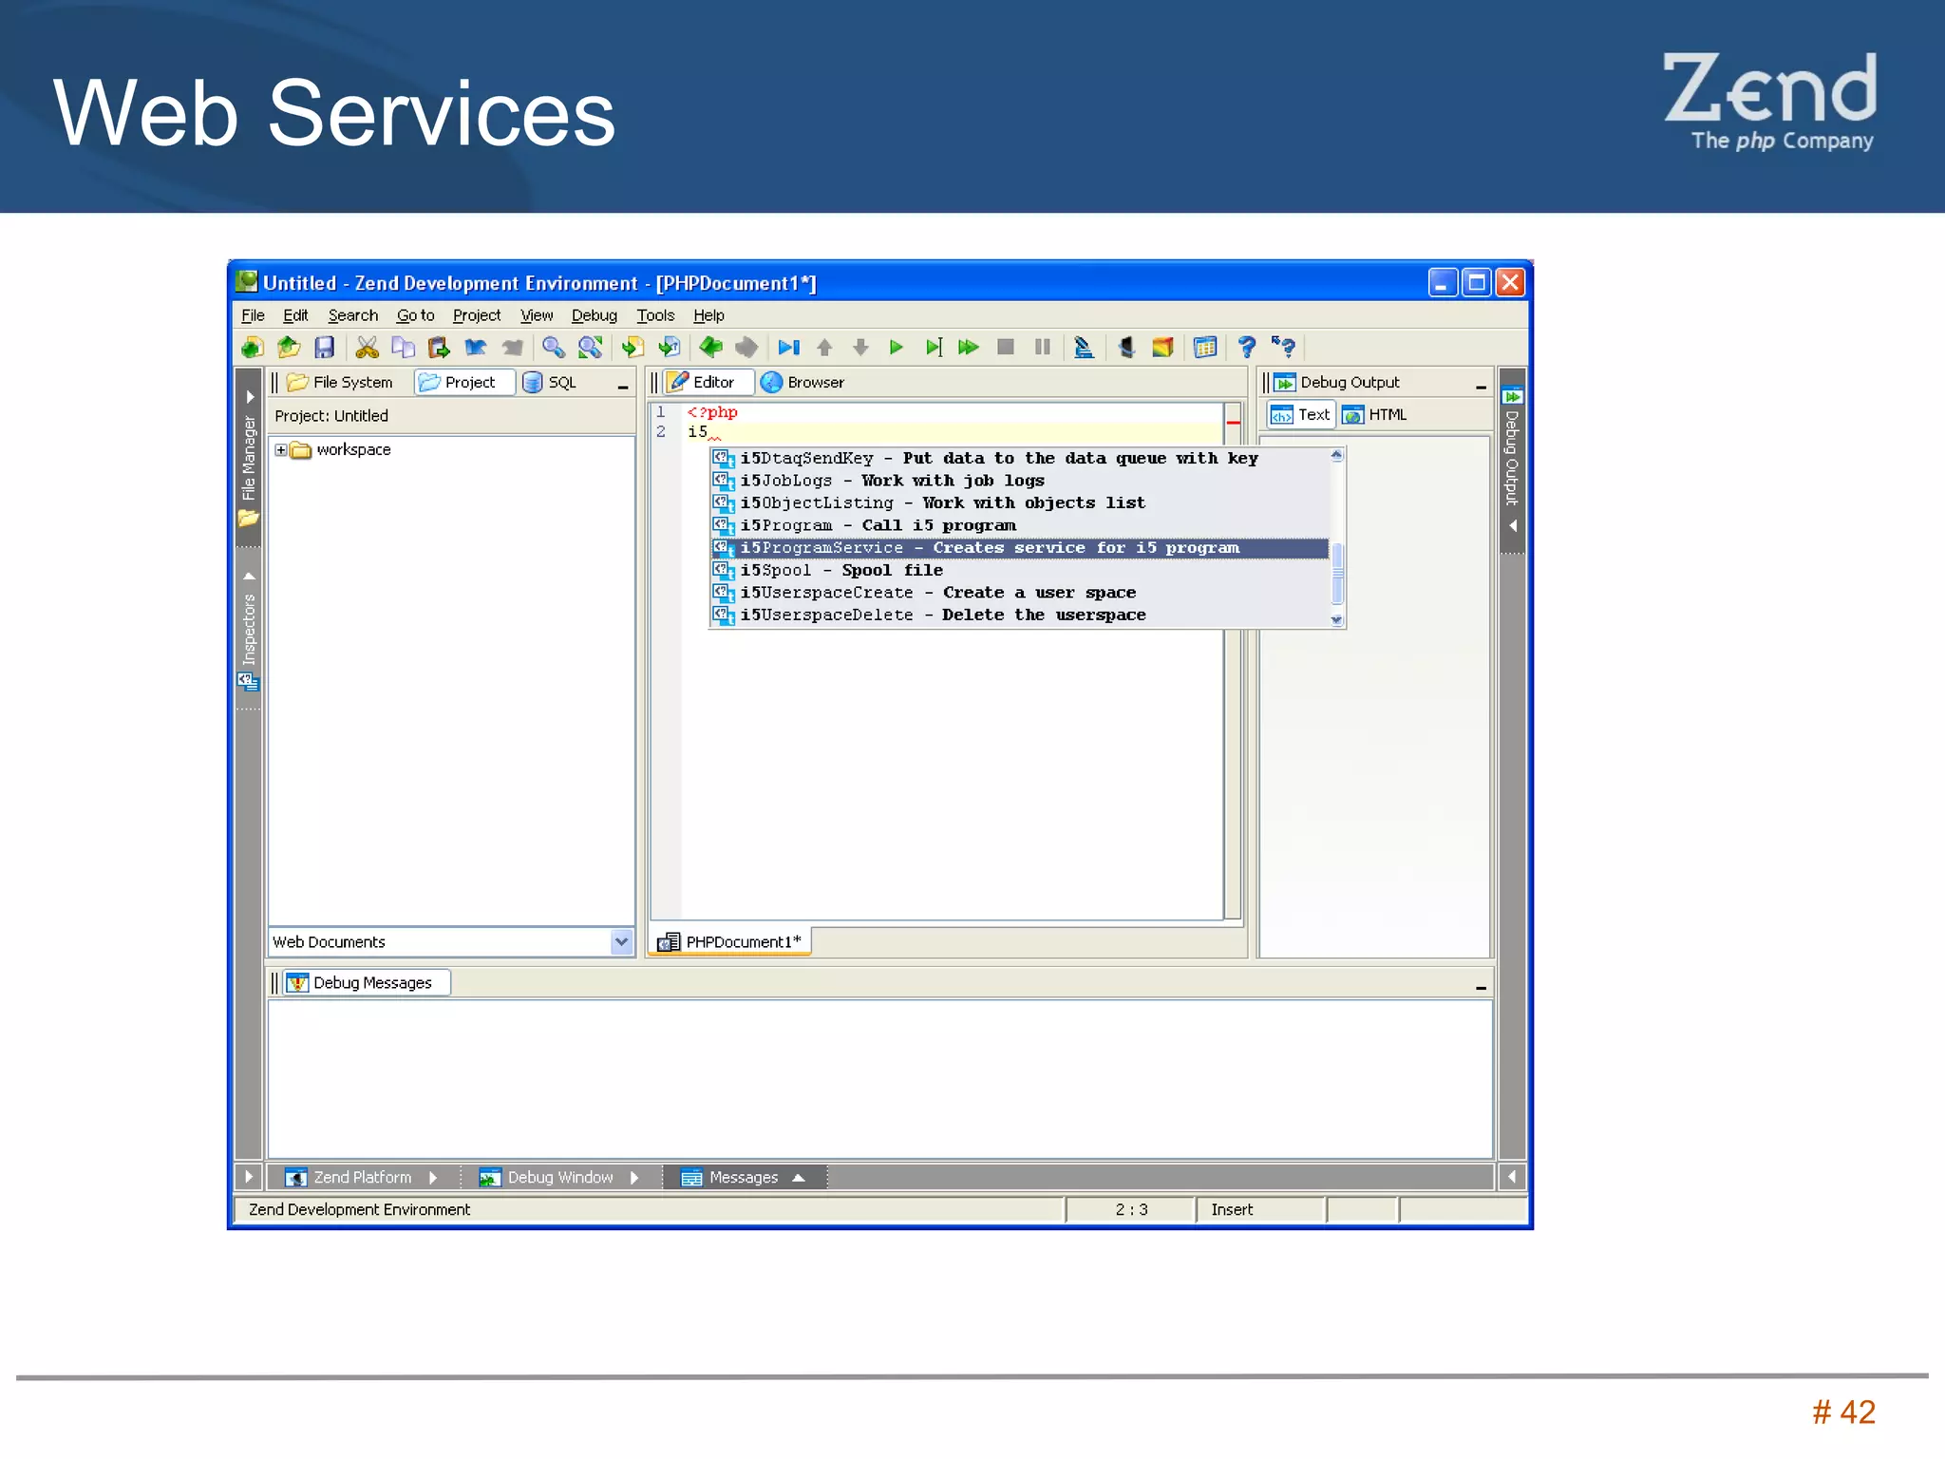
Task: Click the double-arrow Run fast icon
Action: tap(969, 348)
